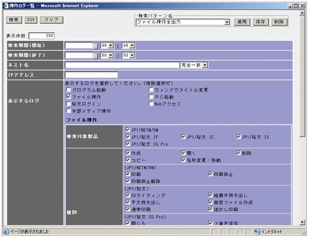The image size is (309, 238).
Task: Open the 完全一致 match type dropdown
Action: tap(205, 65)
